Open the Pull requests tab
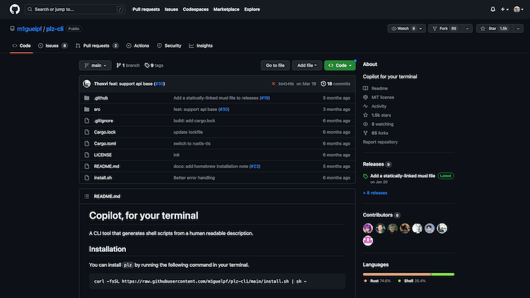The image size is (530, 298). (96, 46)
